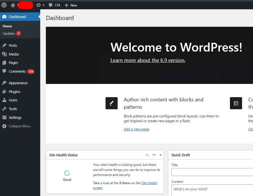Click the WordPress logo in the admin bar
This screenshot has width=253, height=196.
[4, 5]
